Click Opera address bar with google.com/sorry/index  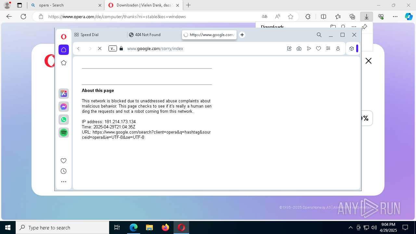[x=201, y=48]
